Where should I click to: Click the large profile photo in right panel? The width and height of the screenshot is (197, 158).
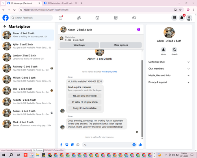169,32
